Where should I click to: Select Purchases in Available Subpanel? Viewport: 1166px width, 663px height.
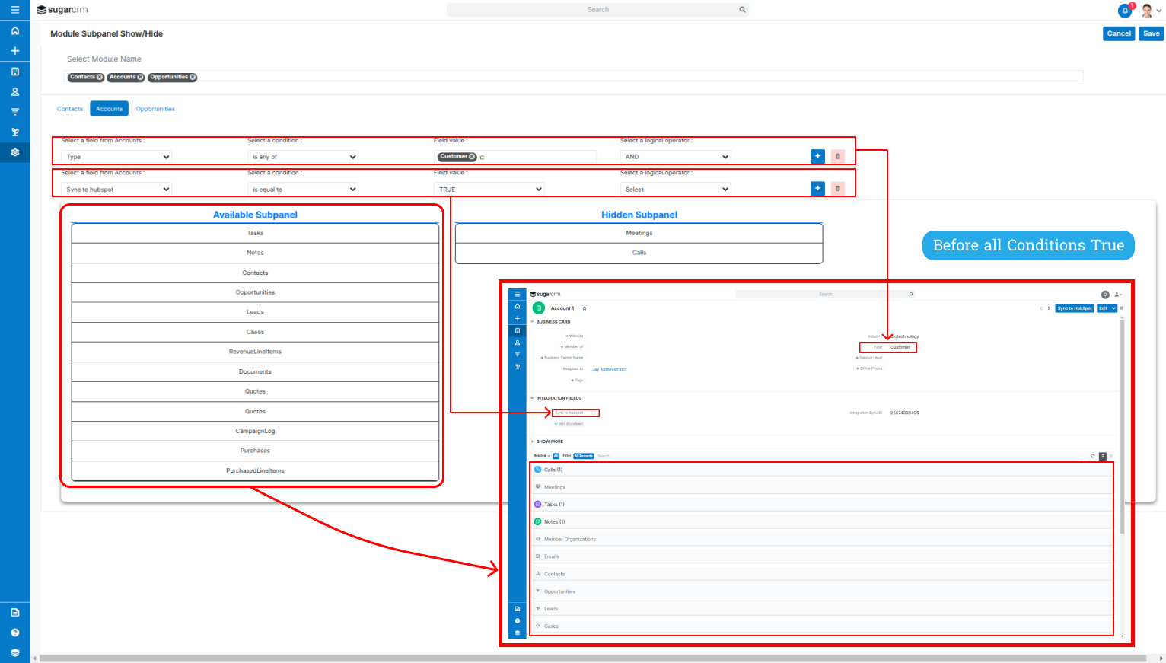255,451
